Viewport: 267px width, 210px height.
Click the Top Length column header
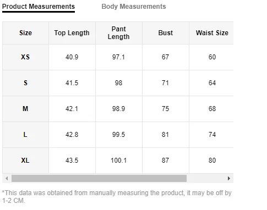[x=72, y=33]
